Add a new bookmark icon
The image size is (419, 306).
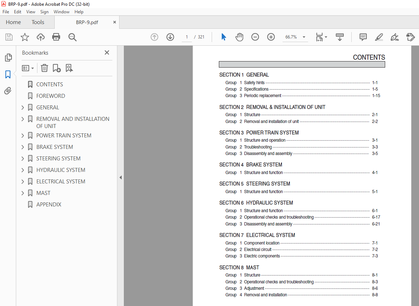tap(57, 68)
